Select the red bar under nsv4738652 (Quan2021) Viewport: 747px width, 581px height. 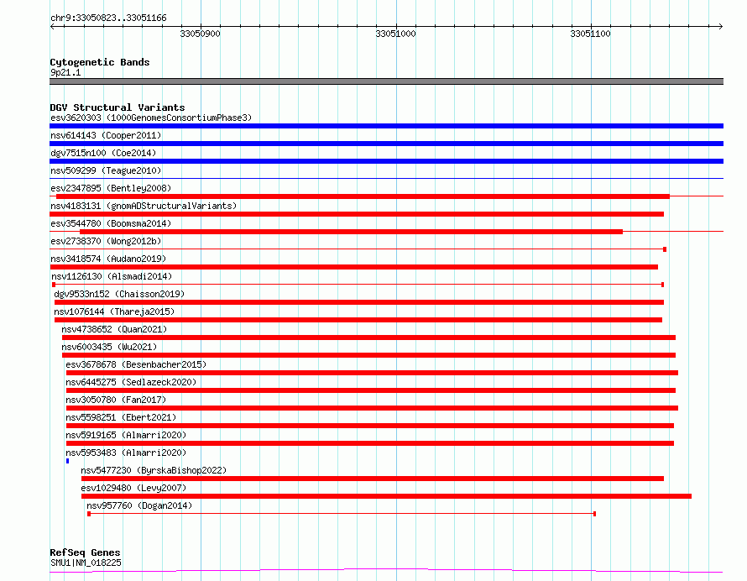[x=368, y=338]
